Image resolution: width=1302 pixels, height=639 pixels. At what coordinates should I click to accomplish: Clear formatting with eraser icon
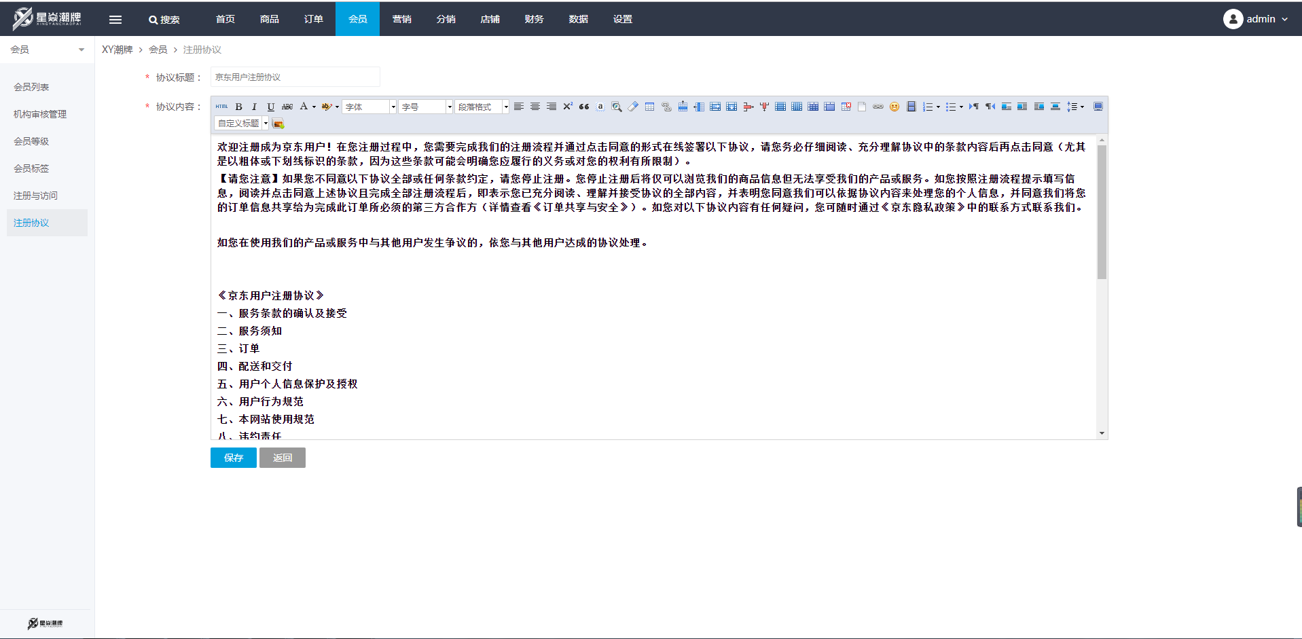click(633, 107)
